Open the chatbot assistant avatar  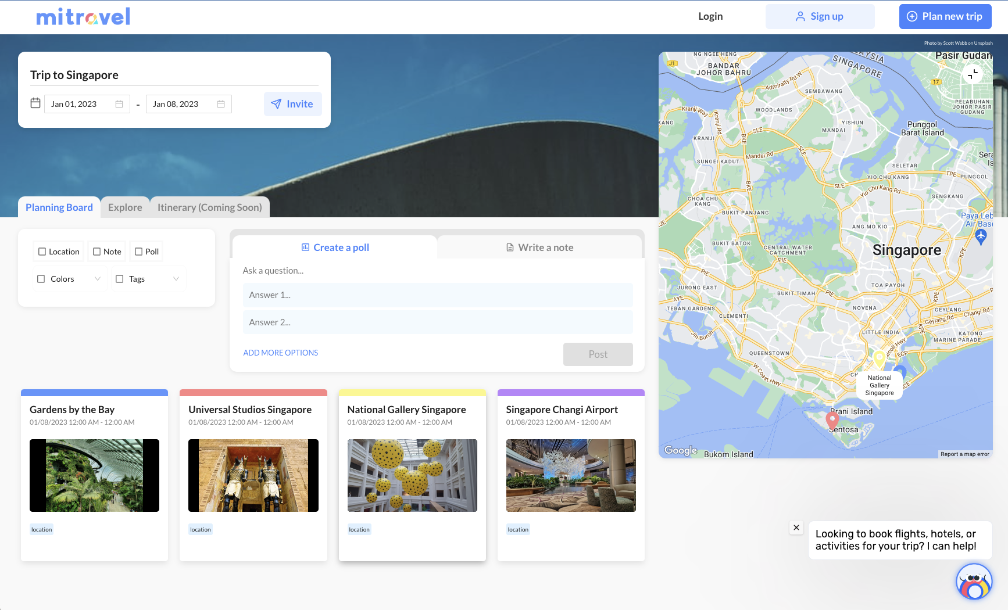(x=974, y=582)
